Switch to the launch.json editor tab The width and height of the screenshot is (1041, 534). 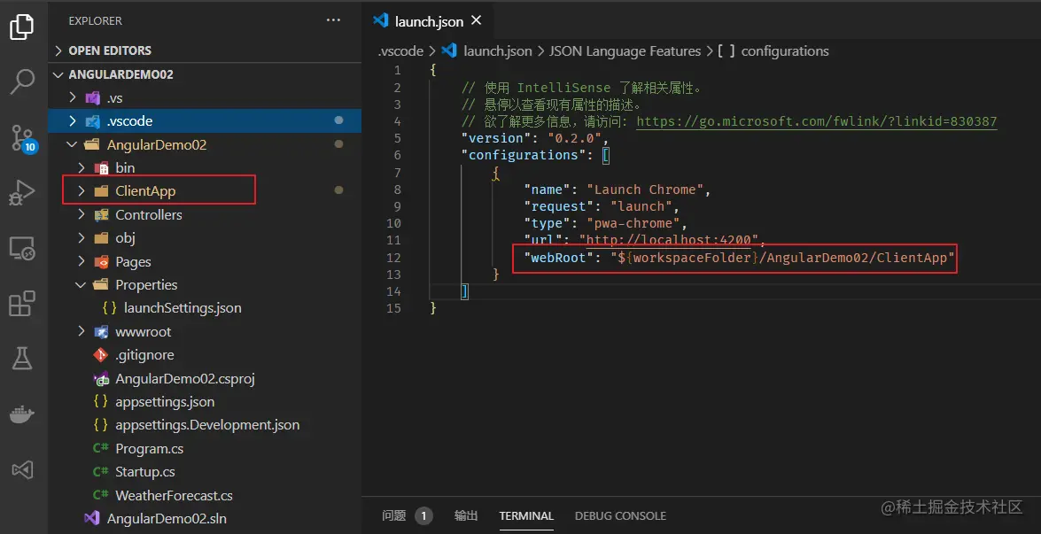click(428, 21)
